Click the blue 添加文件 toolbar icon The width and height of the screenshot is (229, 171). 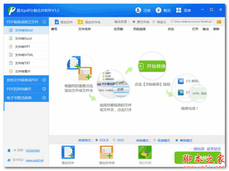pyautogui.click(x=56, y=22)
